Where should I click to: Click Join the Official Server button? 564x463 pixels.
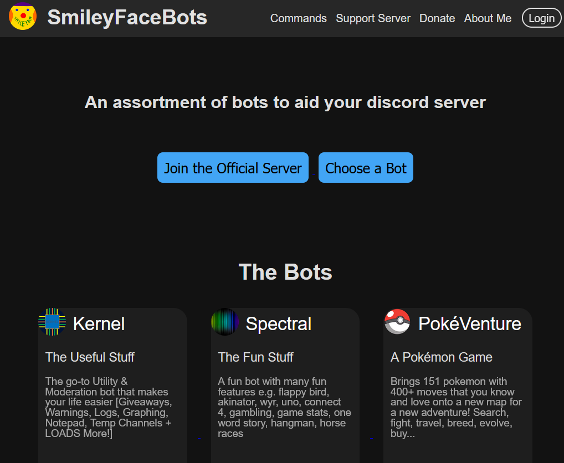(x=233, y=168)
